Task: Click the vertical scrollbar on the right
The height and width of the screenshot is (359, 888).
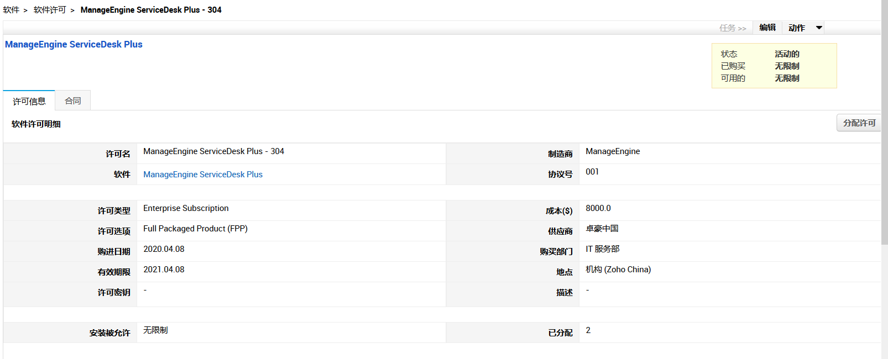Action: 884,122
